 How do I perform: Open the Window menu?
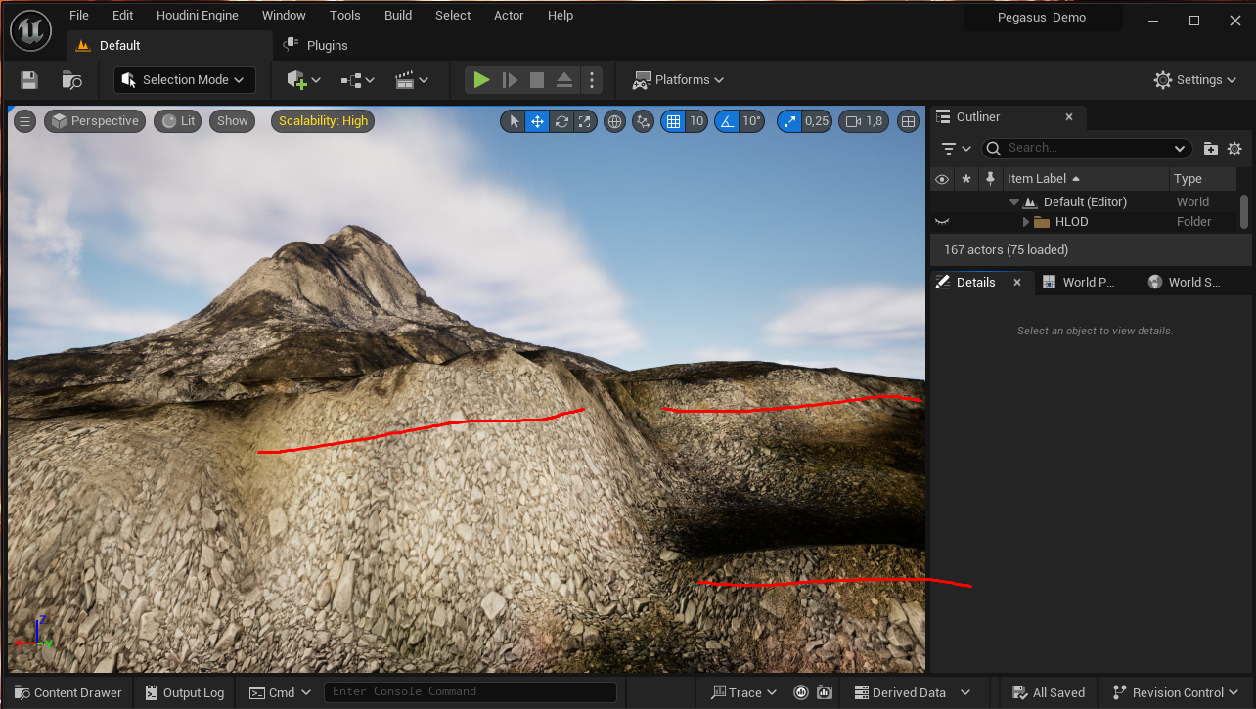click(x=284, y=16)
